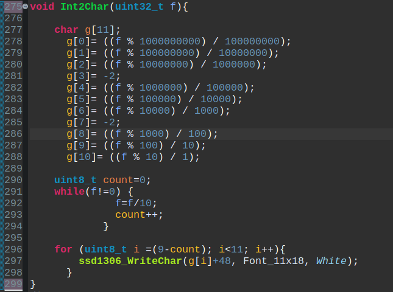
Task: Click the count++ statement
Action: pyautogui.click(x=139, y=215)
